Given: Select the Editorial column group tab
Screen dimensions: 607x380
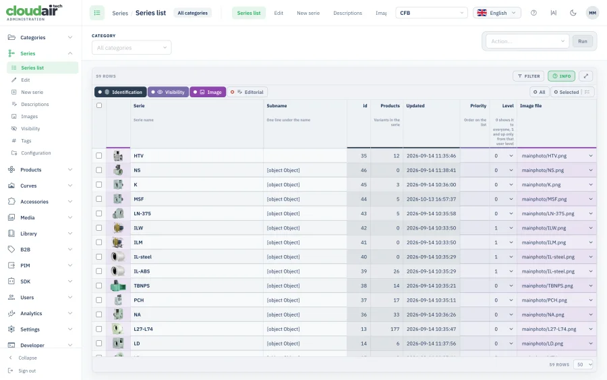Looking at the screenshot, I should pyautogui.click(x=248, y=92).
